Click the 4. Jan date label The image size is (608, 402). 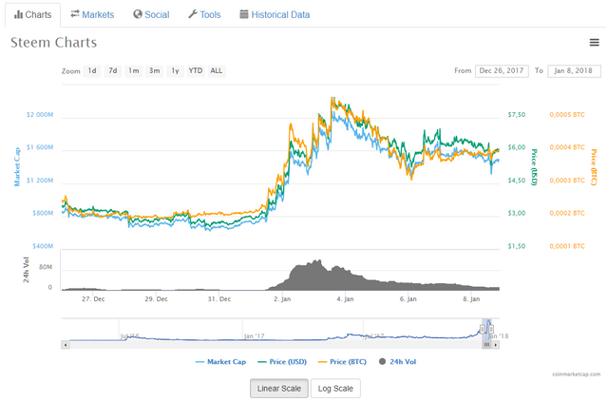click(345, 299)
